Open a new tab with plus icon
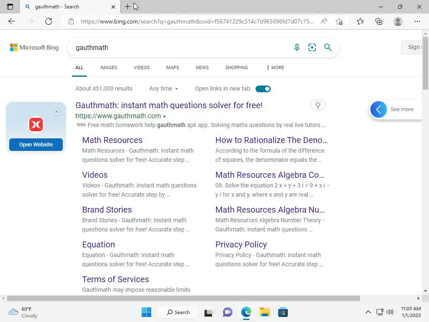Viewport: 429px width, 322px height. click(x=127, y=7)
